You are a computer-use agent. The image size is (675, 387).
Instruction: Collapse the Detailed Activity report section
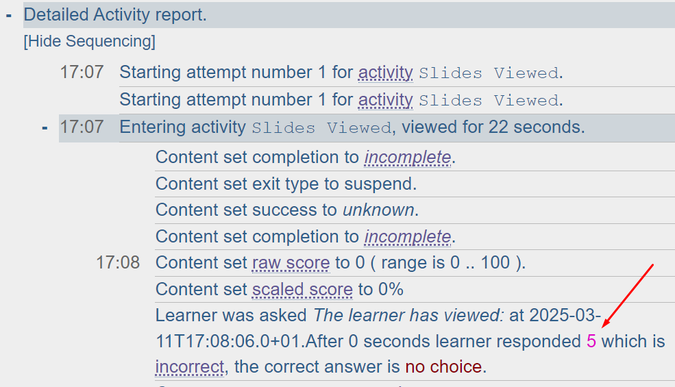click(10, 15)
